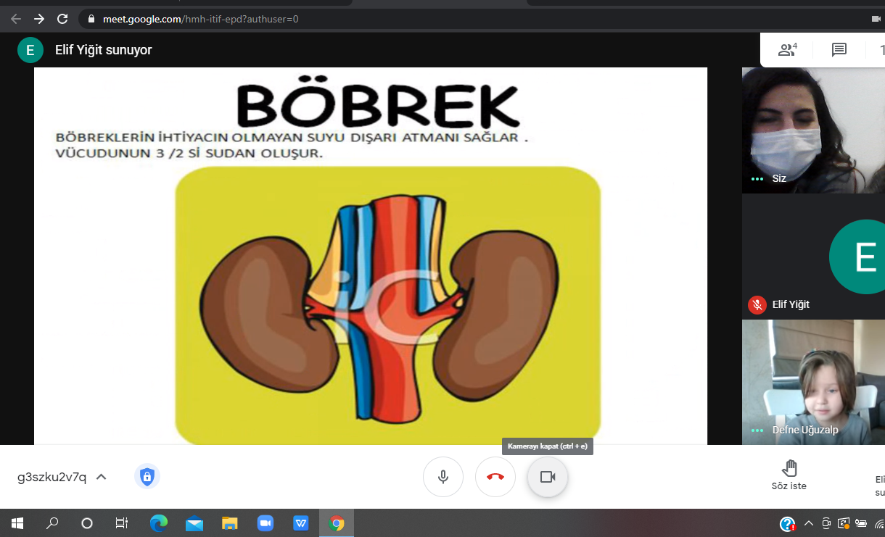The image size is (885, 537).
Task: Turn off camera with Kamerayı kapat button
Action: (548, 477)
